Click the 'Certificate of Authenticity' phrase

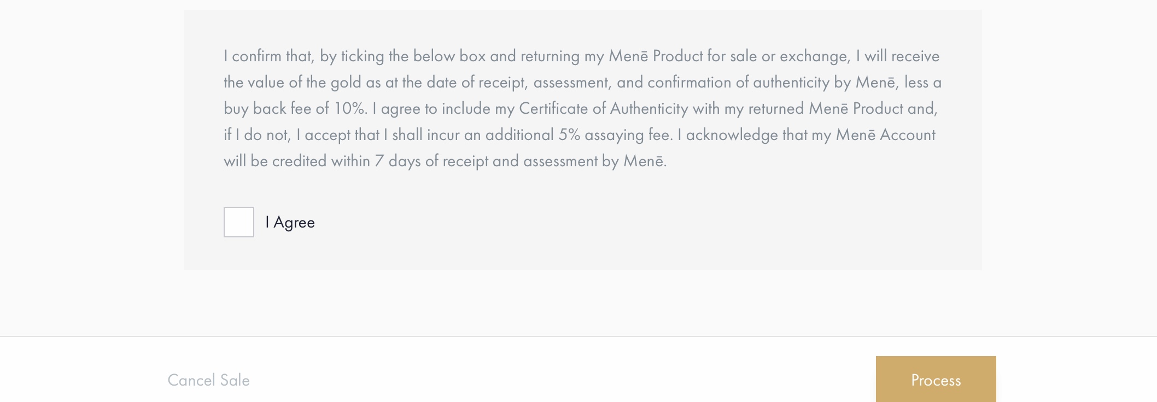click(x=603, y=109)
